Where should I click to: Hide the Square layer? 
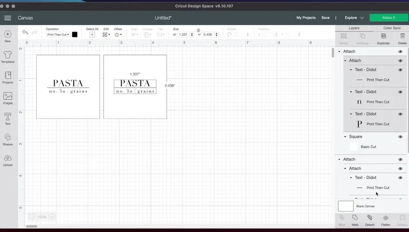tap(400, 137)
